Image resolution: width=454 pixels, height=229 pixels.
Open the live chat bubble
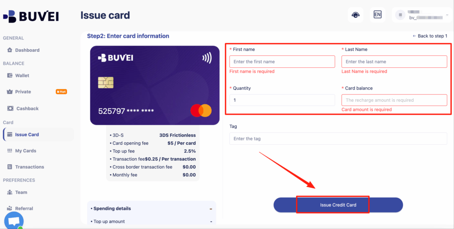(x=14, y=221)
